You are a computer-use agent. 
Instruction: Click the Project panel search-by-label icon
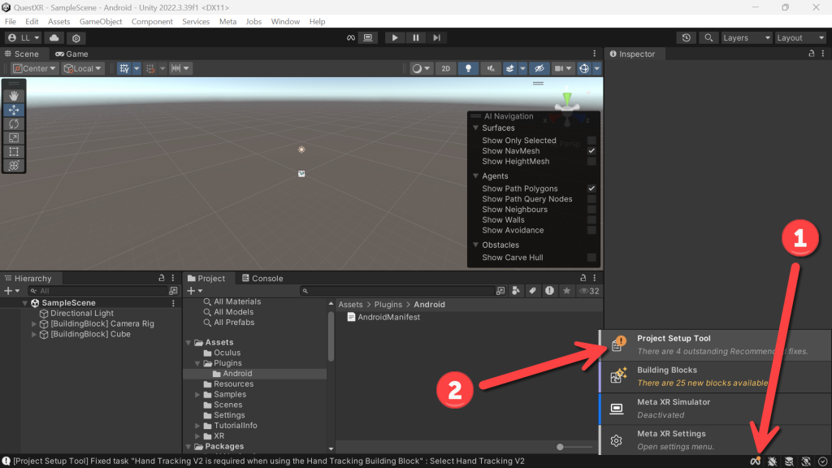[x=532, y=291]
